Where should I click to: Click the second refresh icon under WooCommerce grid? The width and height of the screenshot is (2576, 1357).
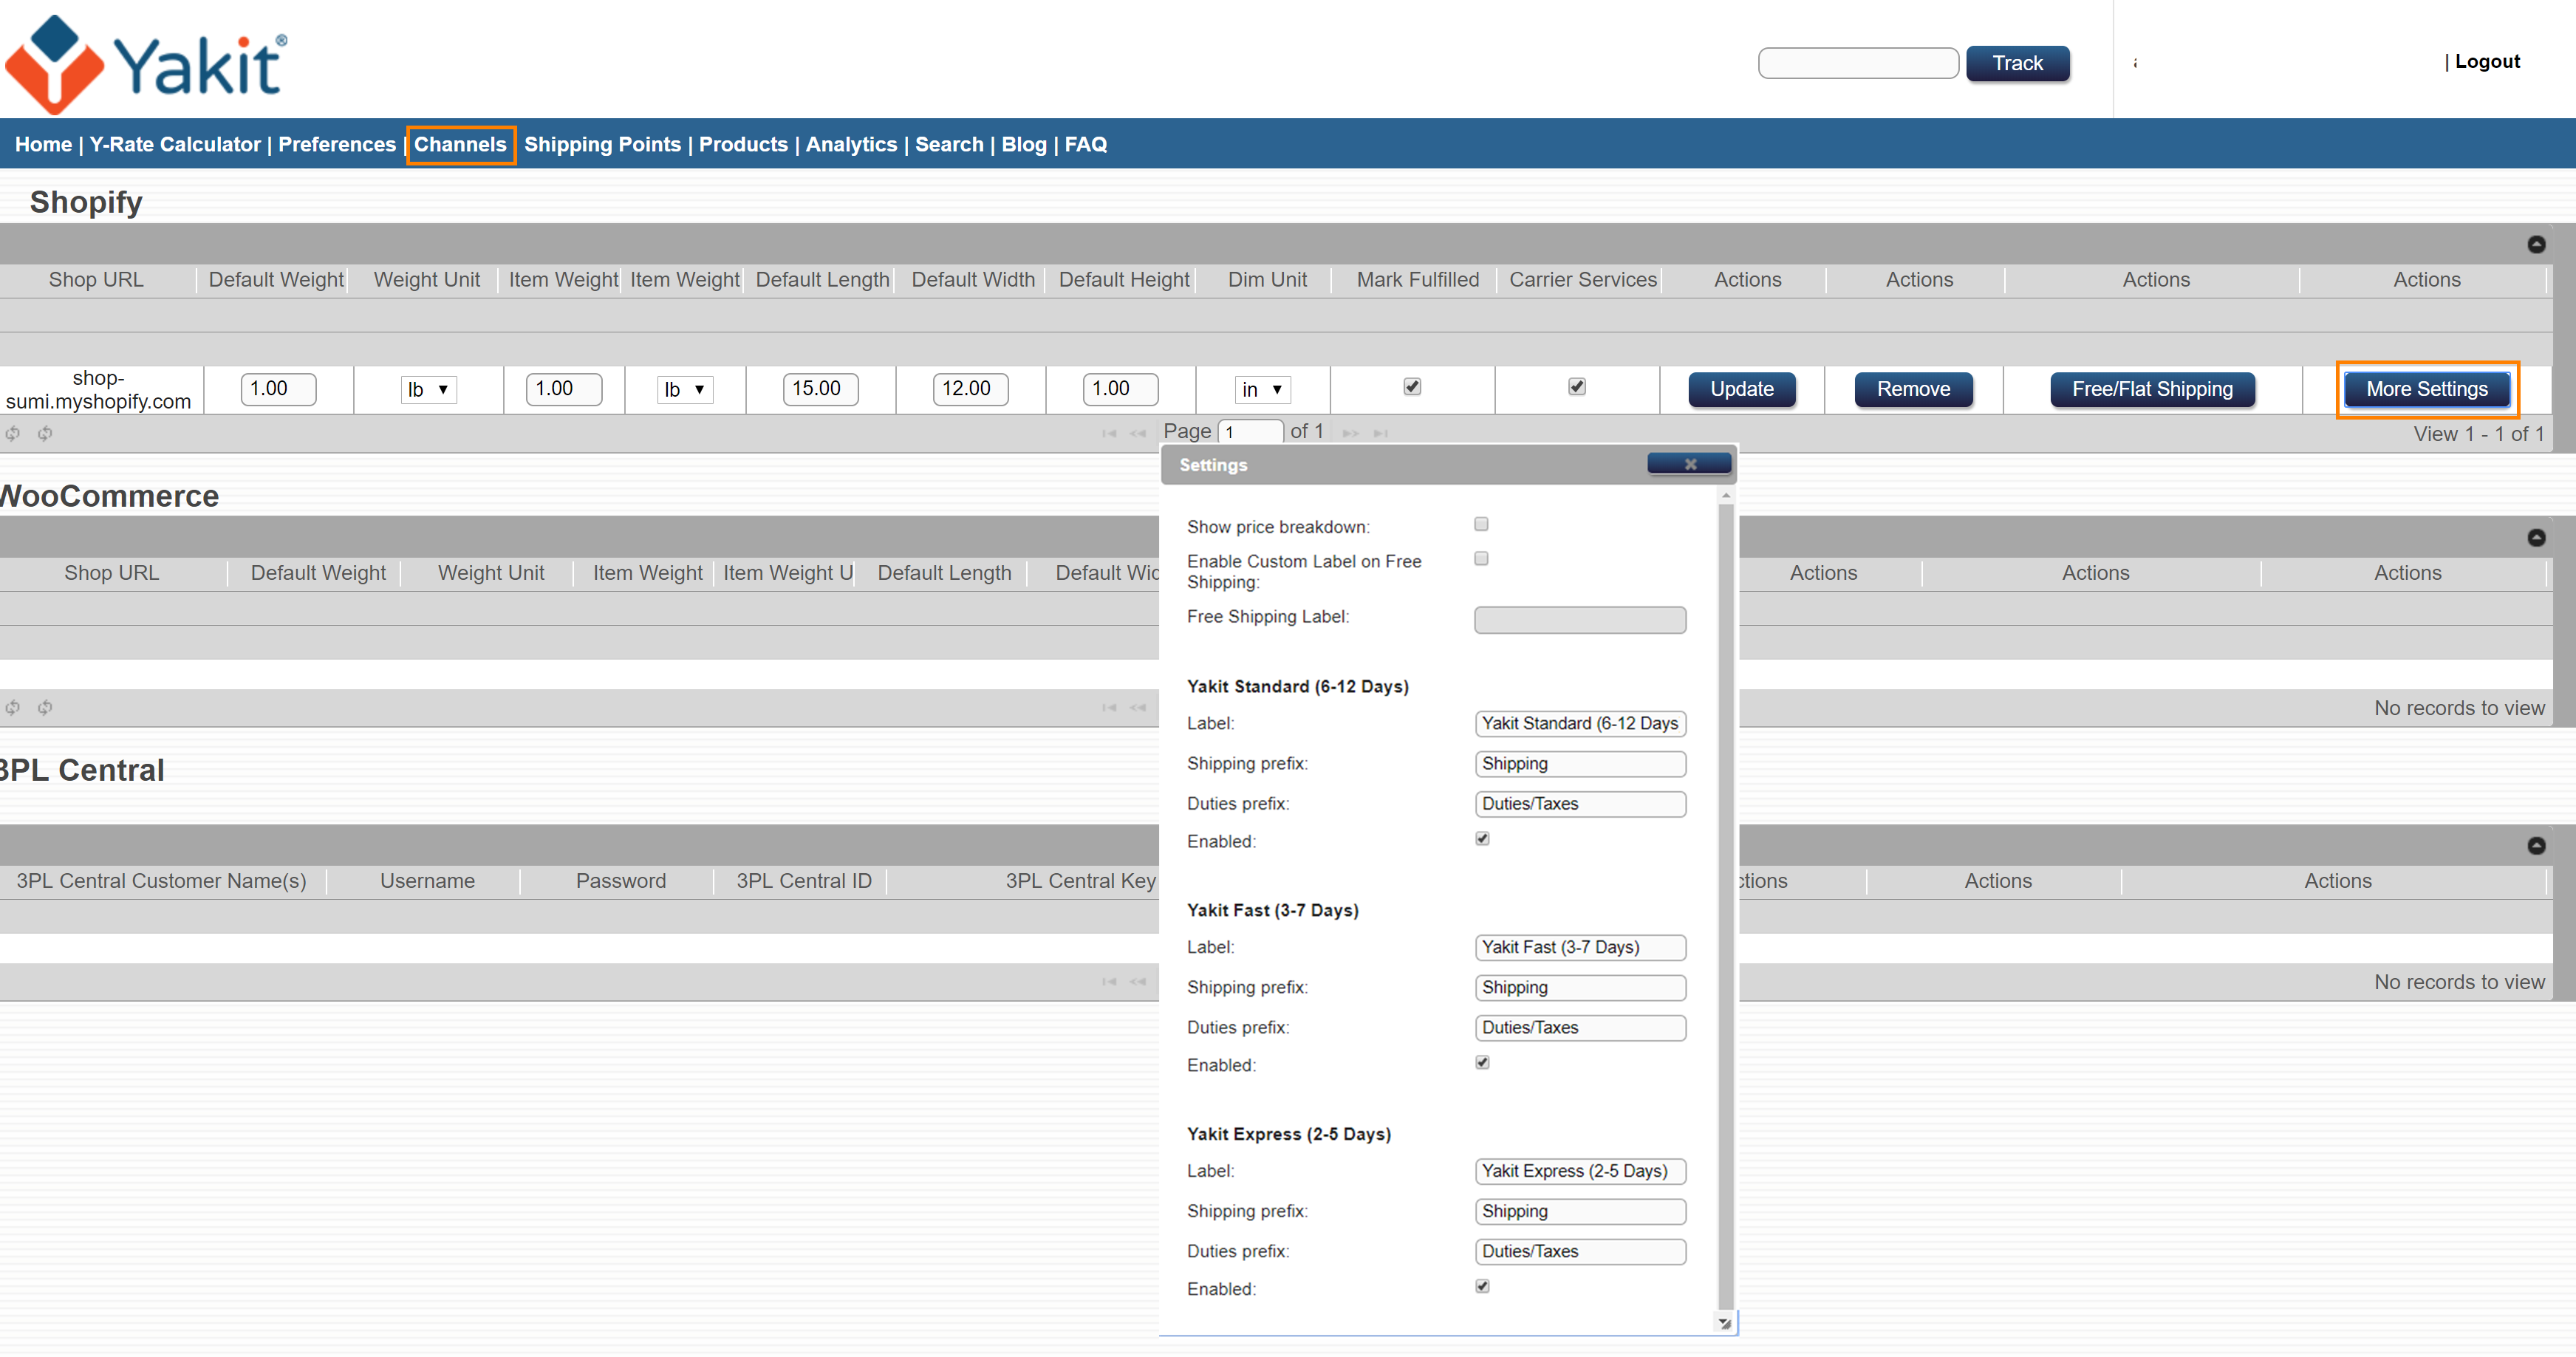(45, 708)
